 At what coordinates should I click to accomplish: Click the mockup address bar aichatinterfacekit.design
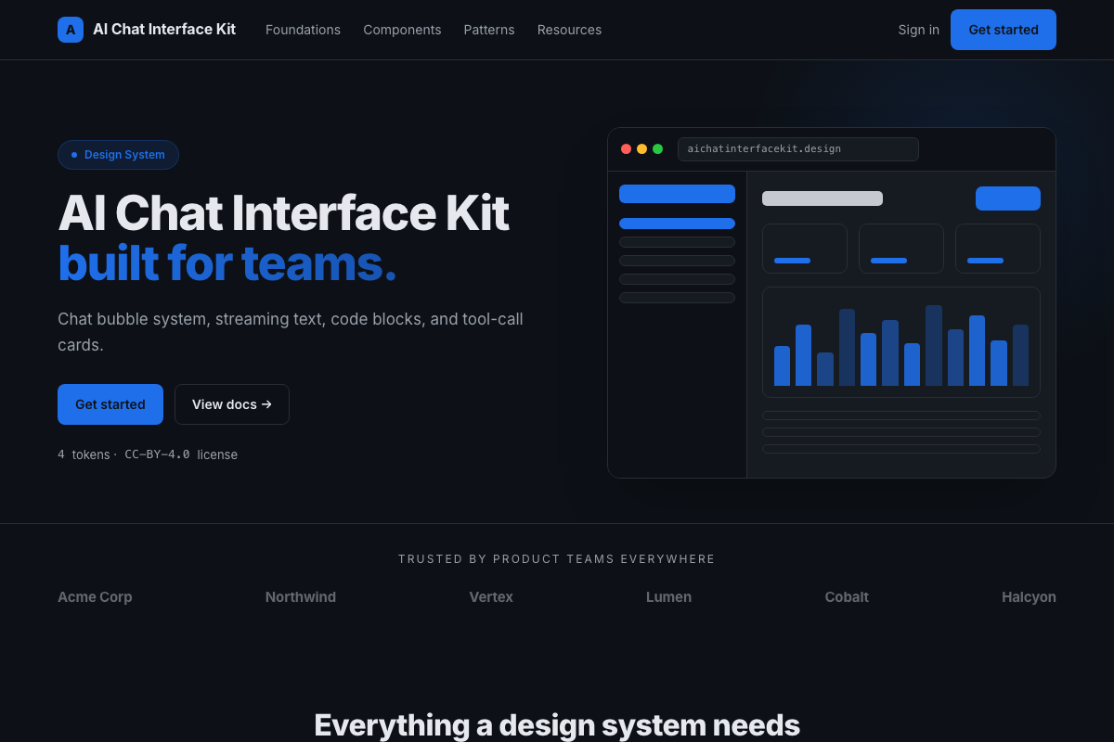(798, 149)
